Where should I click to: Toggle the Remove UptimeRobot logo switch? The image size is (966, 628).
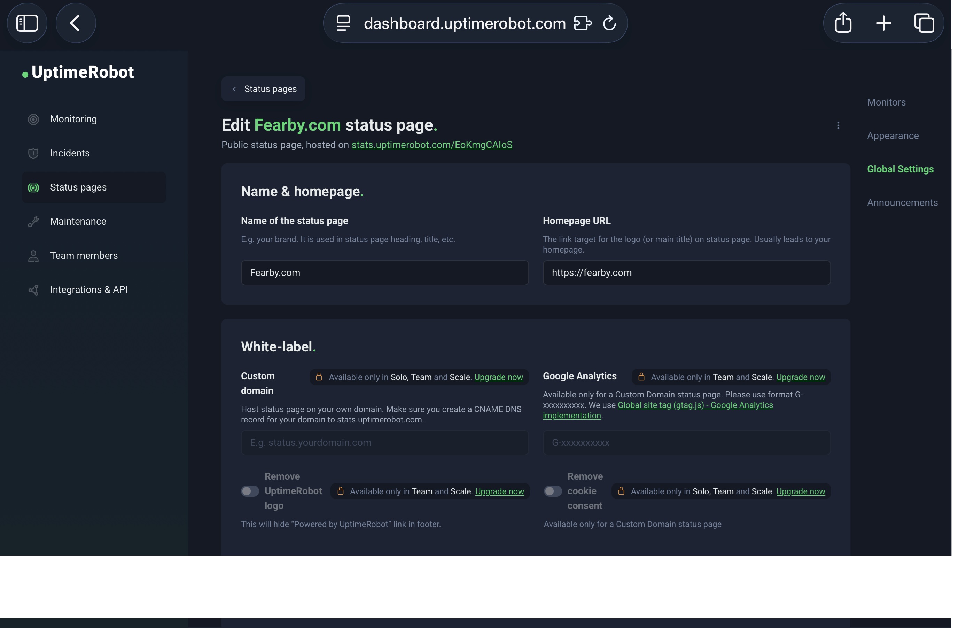pos(250,491)
